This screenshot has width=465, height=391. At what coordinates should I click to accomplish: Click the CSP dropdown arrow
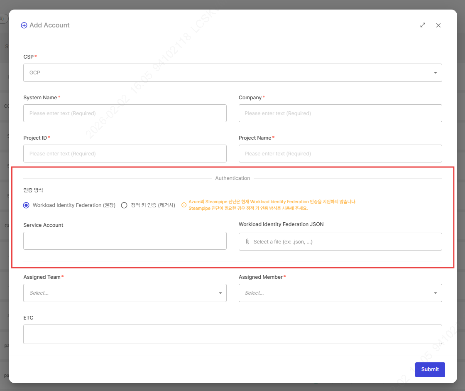pyautogui.click(x=435, y=73)
